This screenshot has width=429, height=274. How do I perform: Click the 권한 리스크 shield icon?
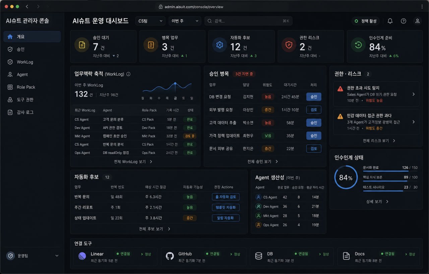tap(289, 45)
